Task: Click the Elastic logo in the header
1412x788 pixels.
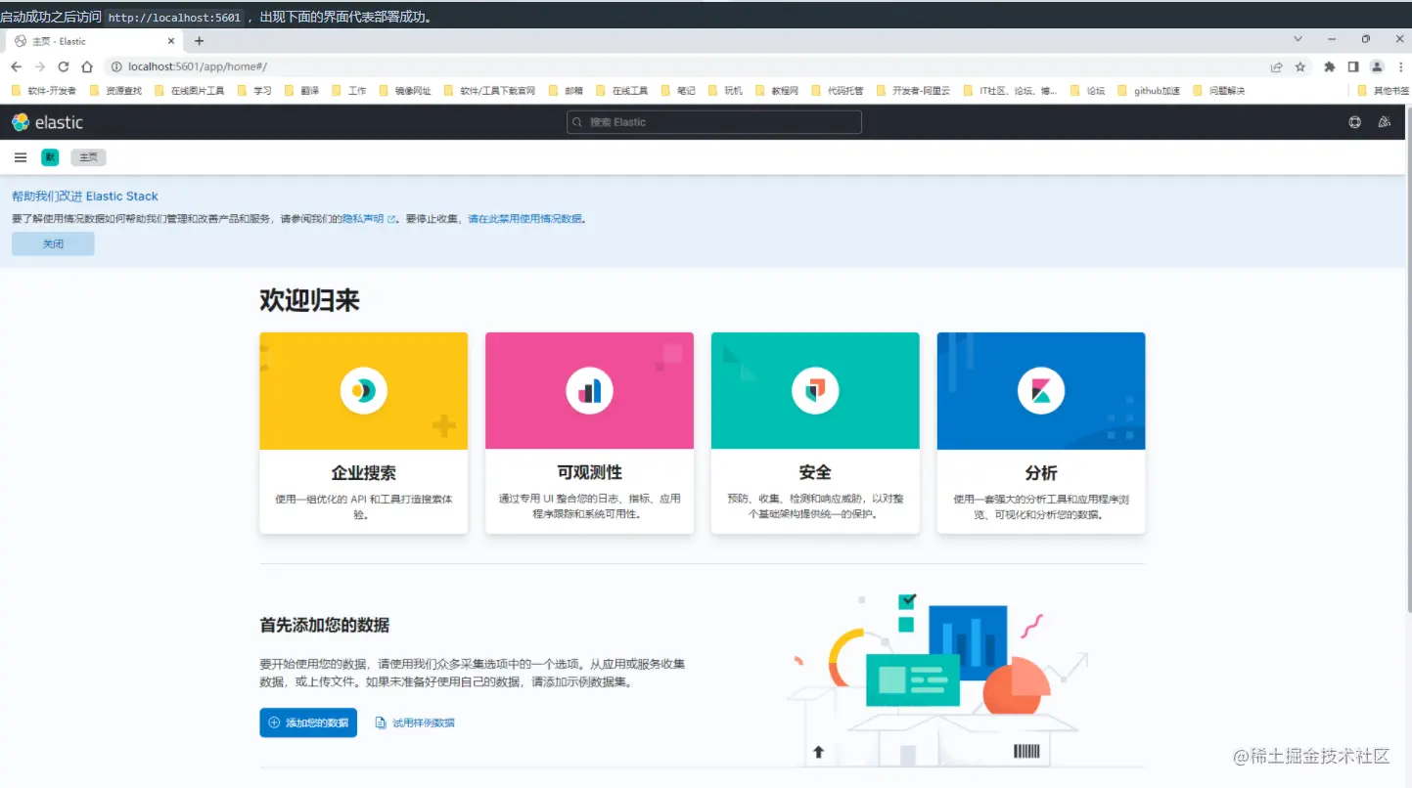Action: point(47,122)
